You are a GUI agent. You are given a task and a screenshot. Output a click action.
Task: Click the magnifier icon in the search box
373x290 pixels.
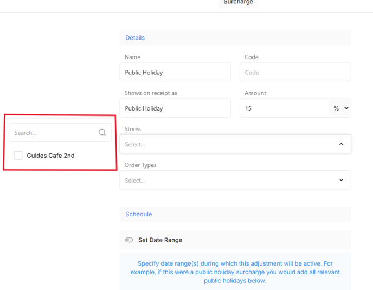pos(102,132)
